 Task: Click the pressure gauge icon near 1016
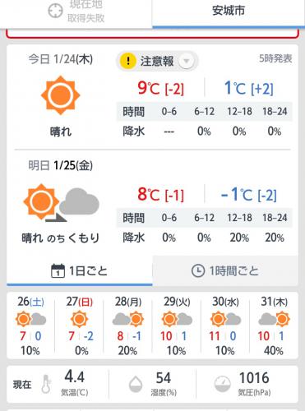point(223,384)
